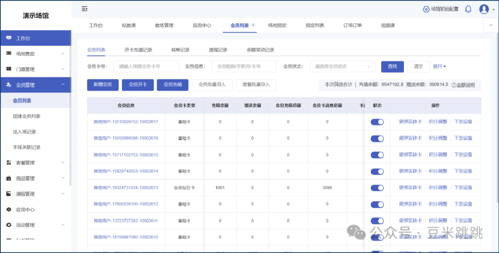The image size is (499, 253).
Task: Click the 门票管理 sidebar icon
Action: [x=9, y=69]
